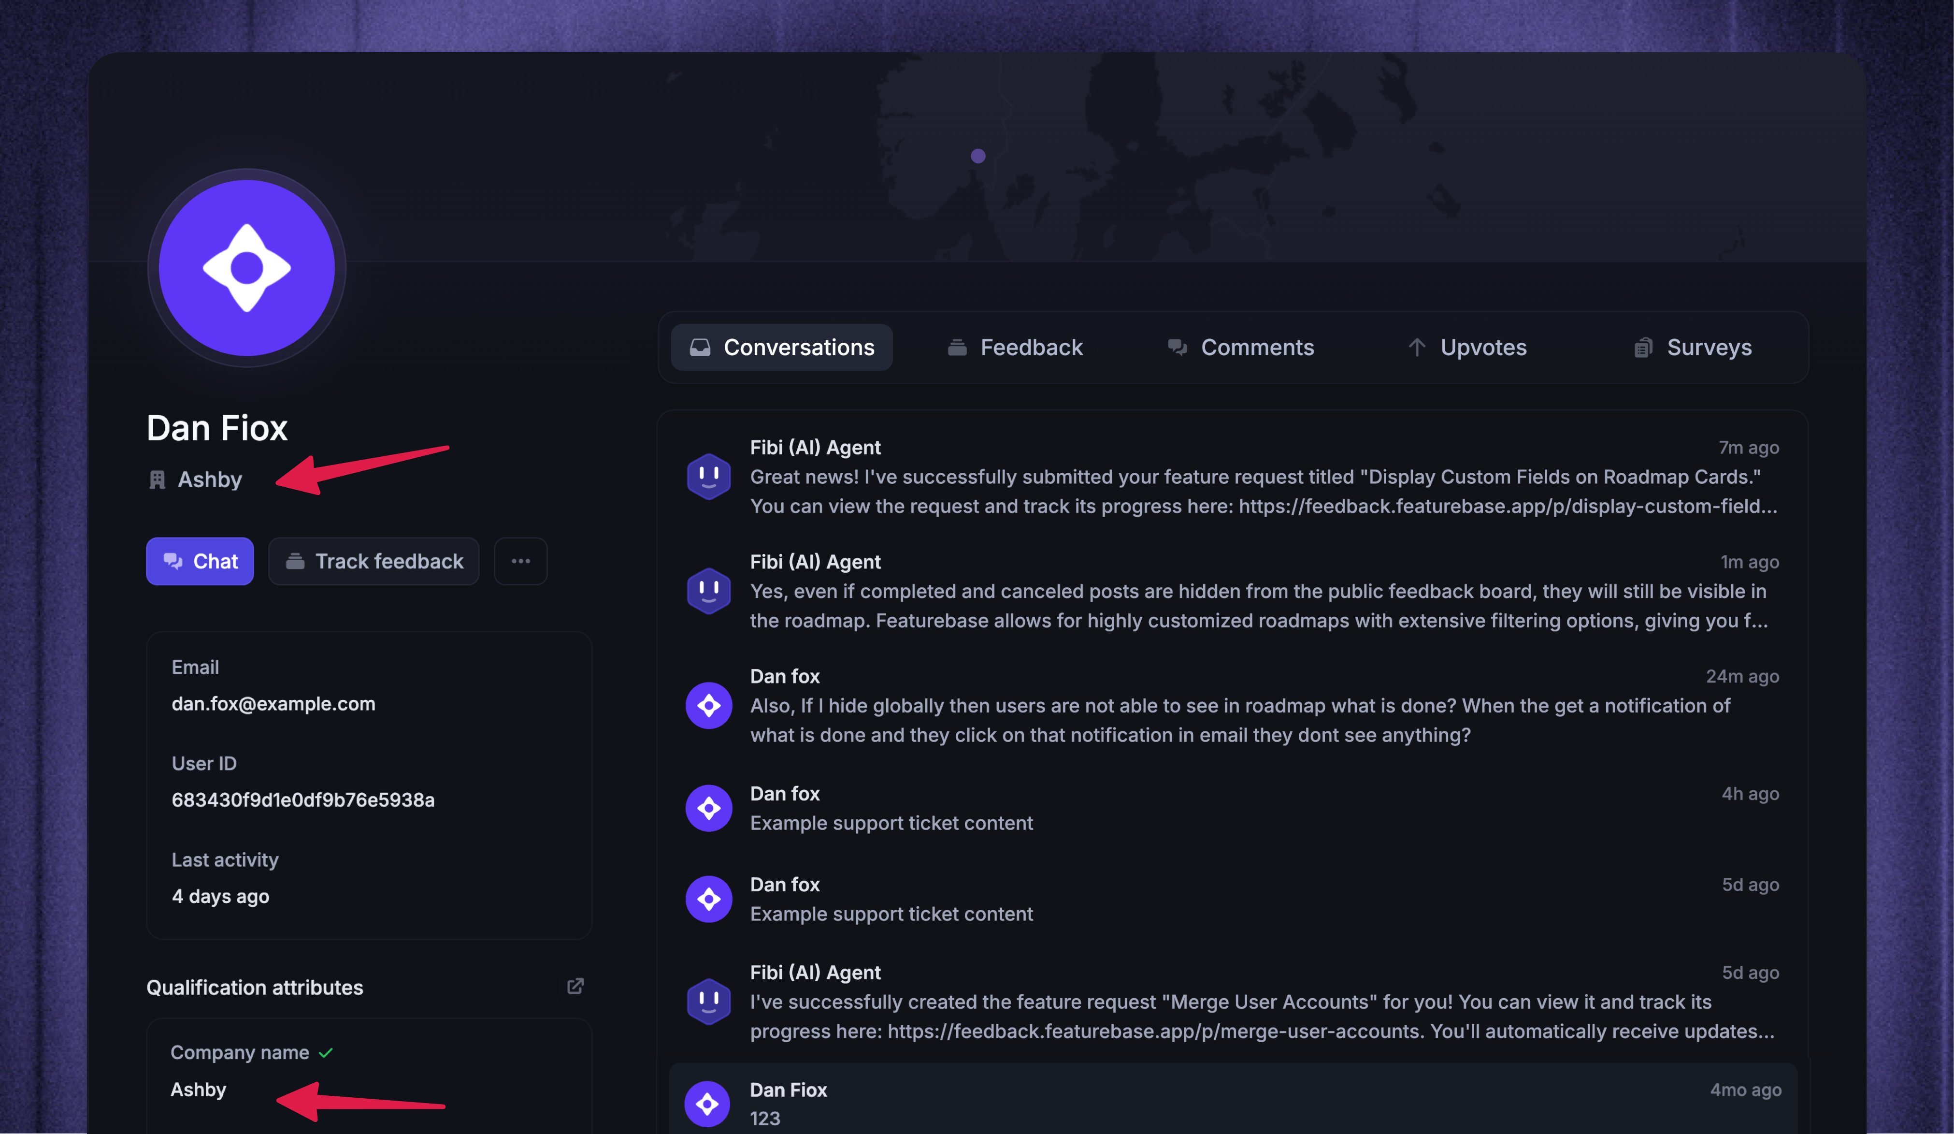Start a chat with the Chat button
The height and width of the screenshot is (1134, 1954).
coord(200,561)
